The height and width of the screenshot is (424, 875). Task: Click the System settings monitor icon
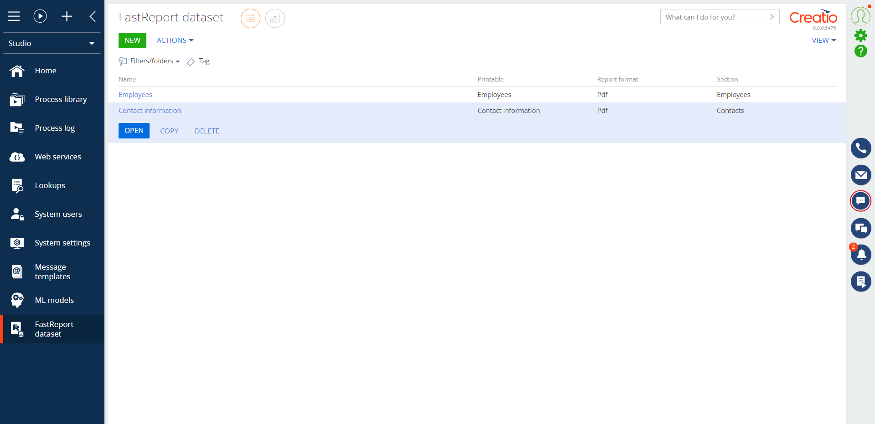[17, 243]
